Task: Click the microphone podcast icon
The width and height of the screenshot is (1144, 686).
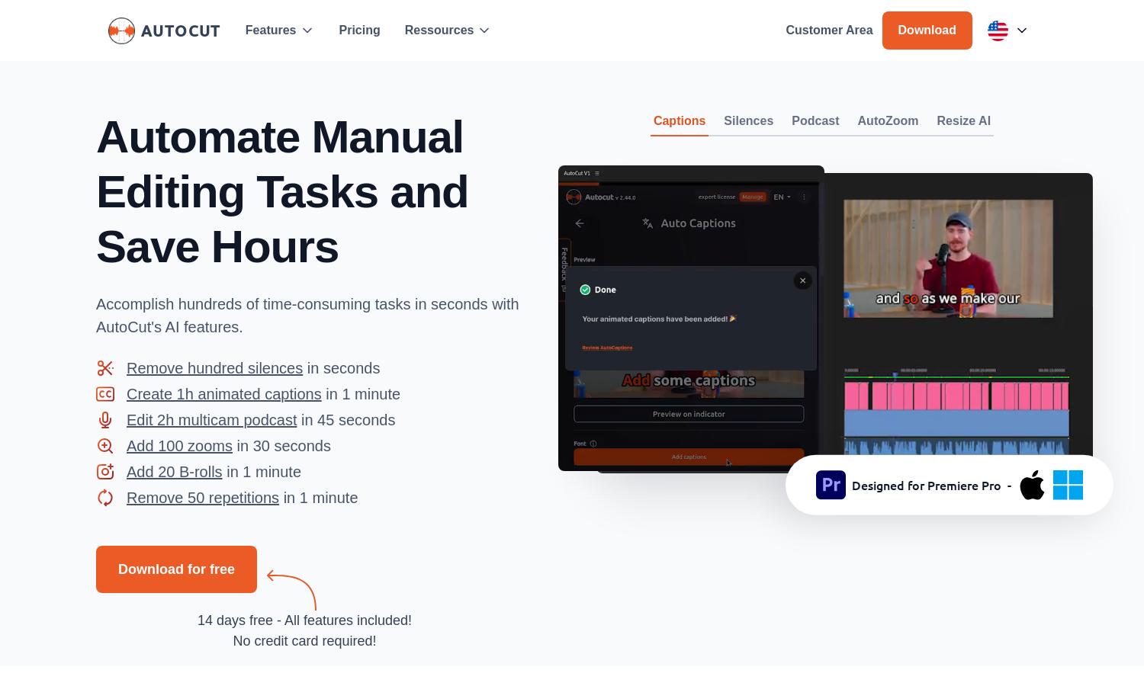Action: pos(105,420)
